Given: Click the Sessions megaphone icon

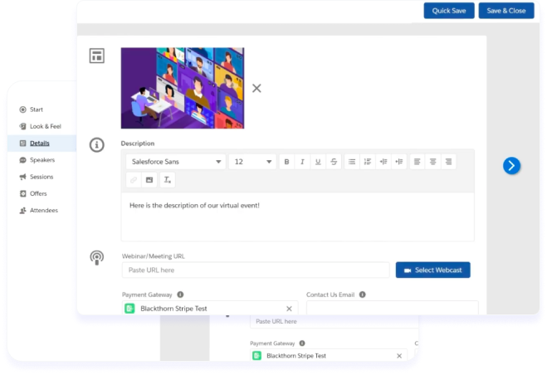Looking at the screenshot, I should pyautogui.click(x=22, y=177).
